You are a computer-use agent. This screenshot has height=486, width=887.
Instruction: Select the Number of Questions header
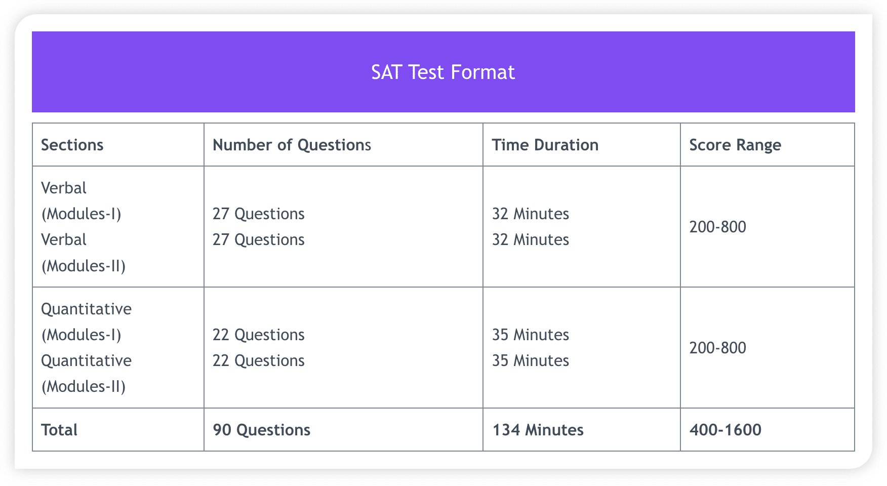tap(292, 145)
